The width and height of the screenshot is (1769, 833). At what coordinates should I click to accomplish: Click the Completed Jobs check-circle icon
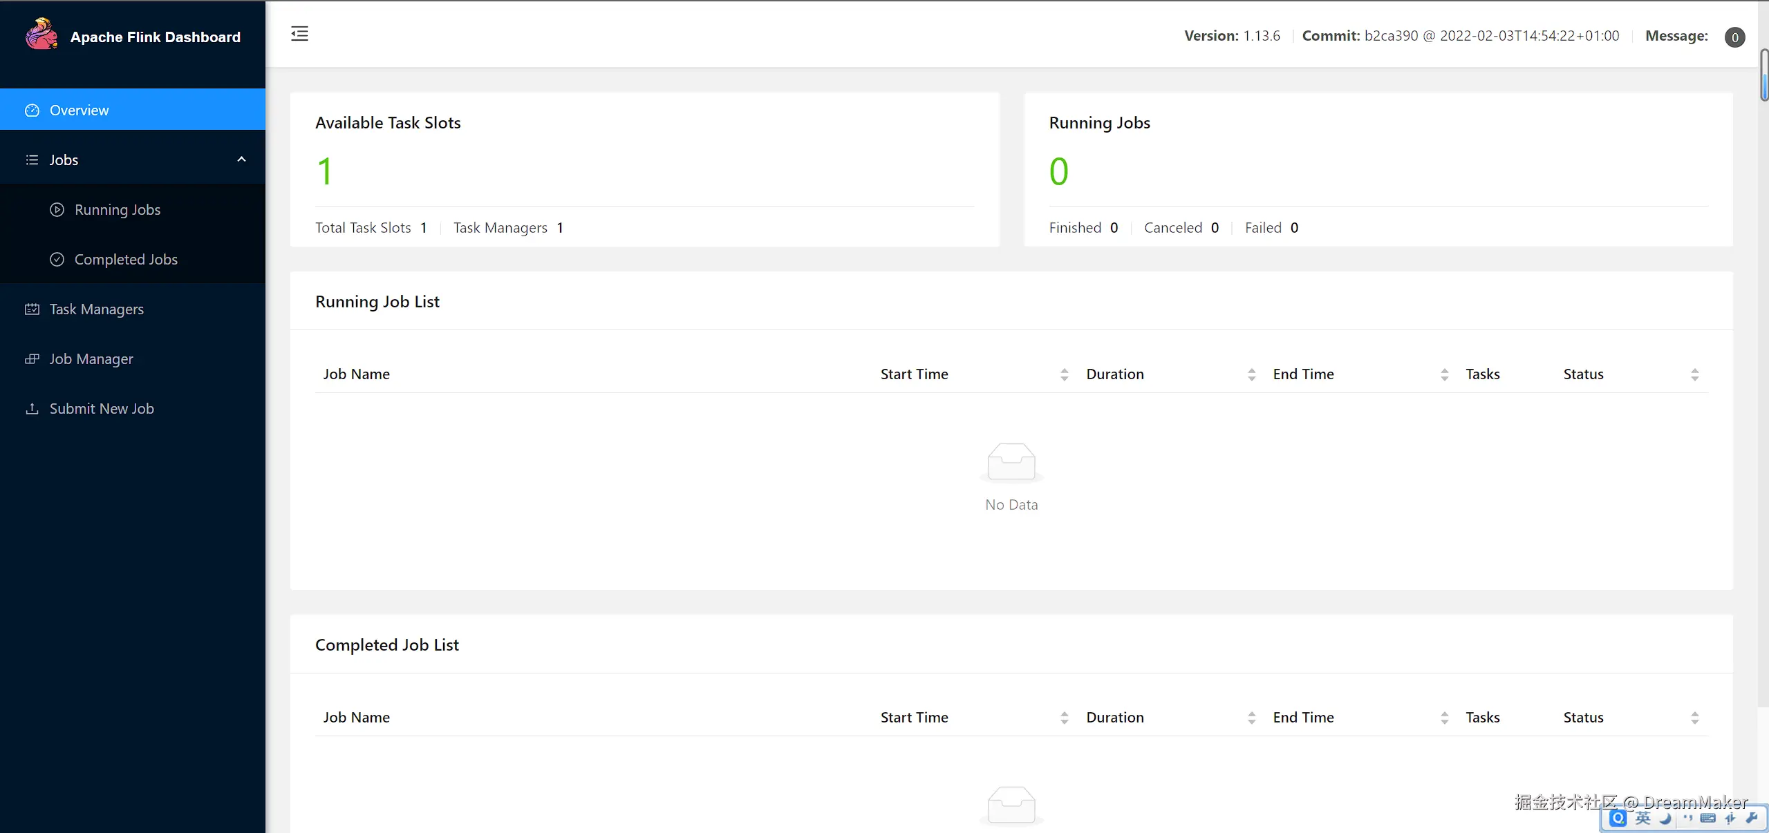[57, 260]
